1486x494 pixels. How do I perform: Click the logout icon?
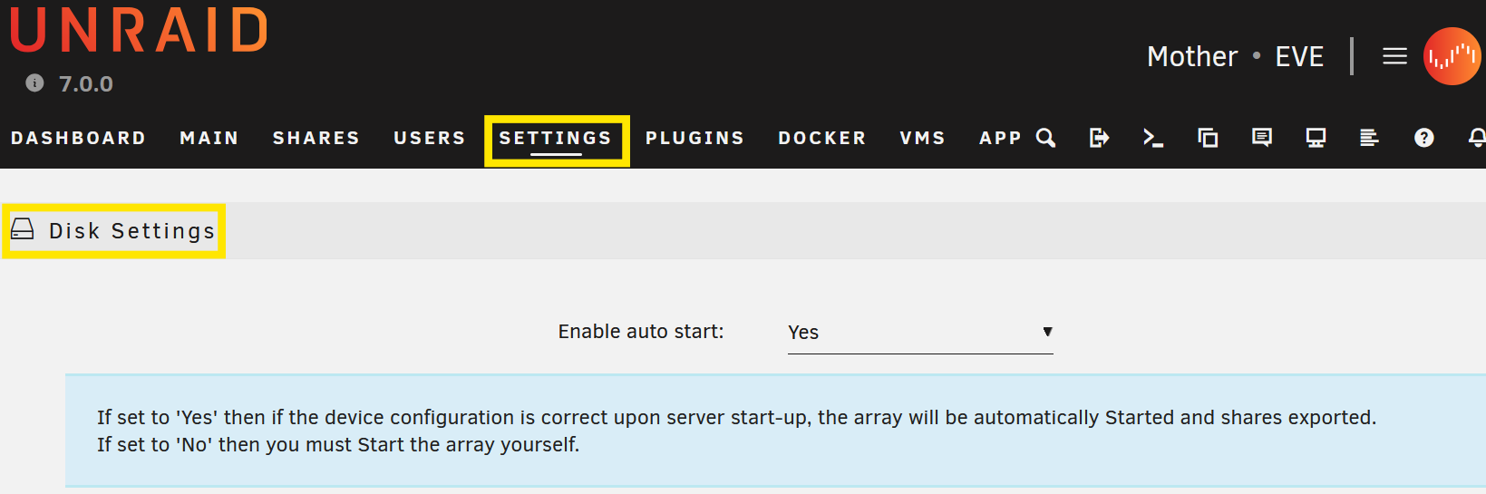click(x=1099, y=138)
